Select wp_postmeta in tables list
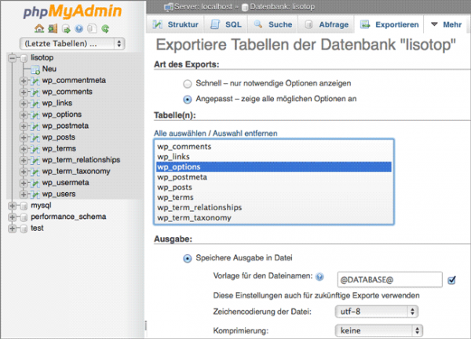The width and height of the screenshot is (471, 339). pos(274,177)
